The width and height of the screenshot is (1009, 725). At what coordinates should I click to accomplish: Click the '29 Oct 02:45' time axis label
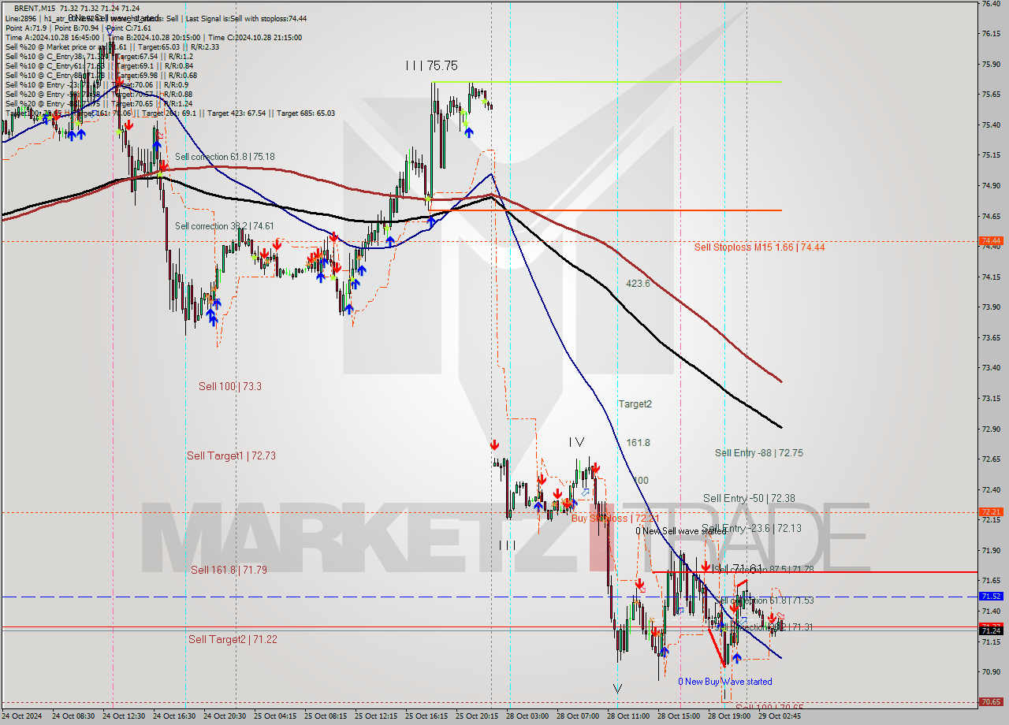point(779,716)
